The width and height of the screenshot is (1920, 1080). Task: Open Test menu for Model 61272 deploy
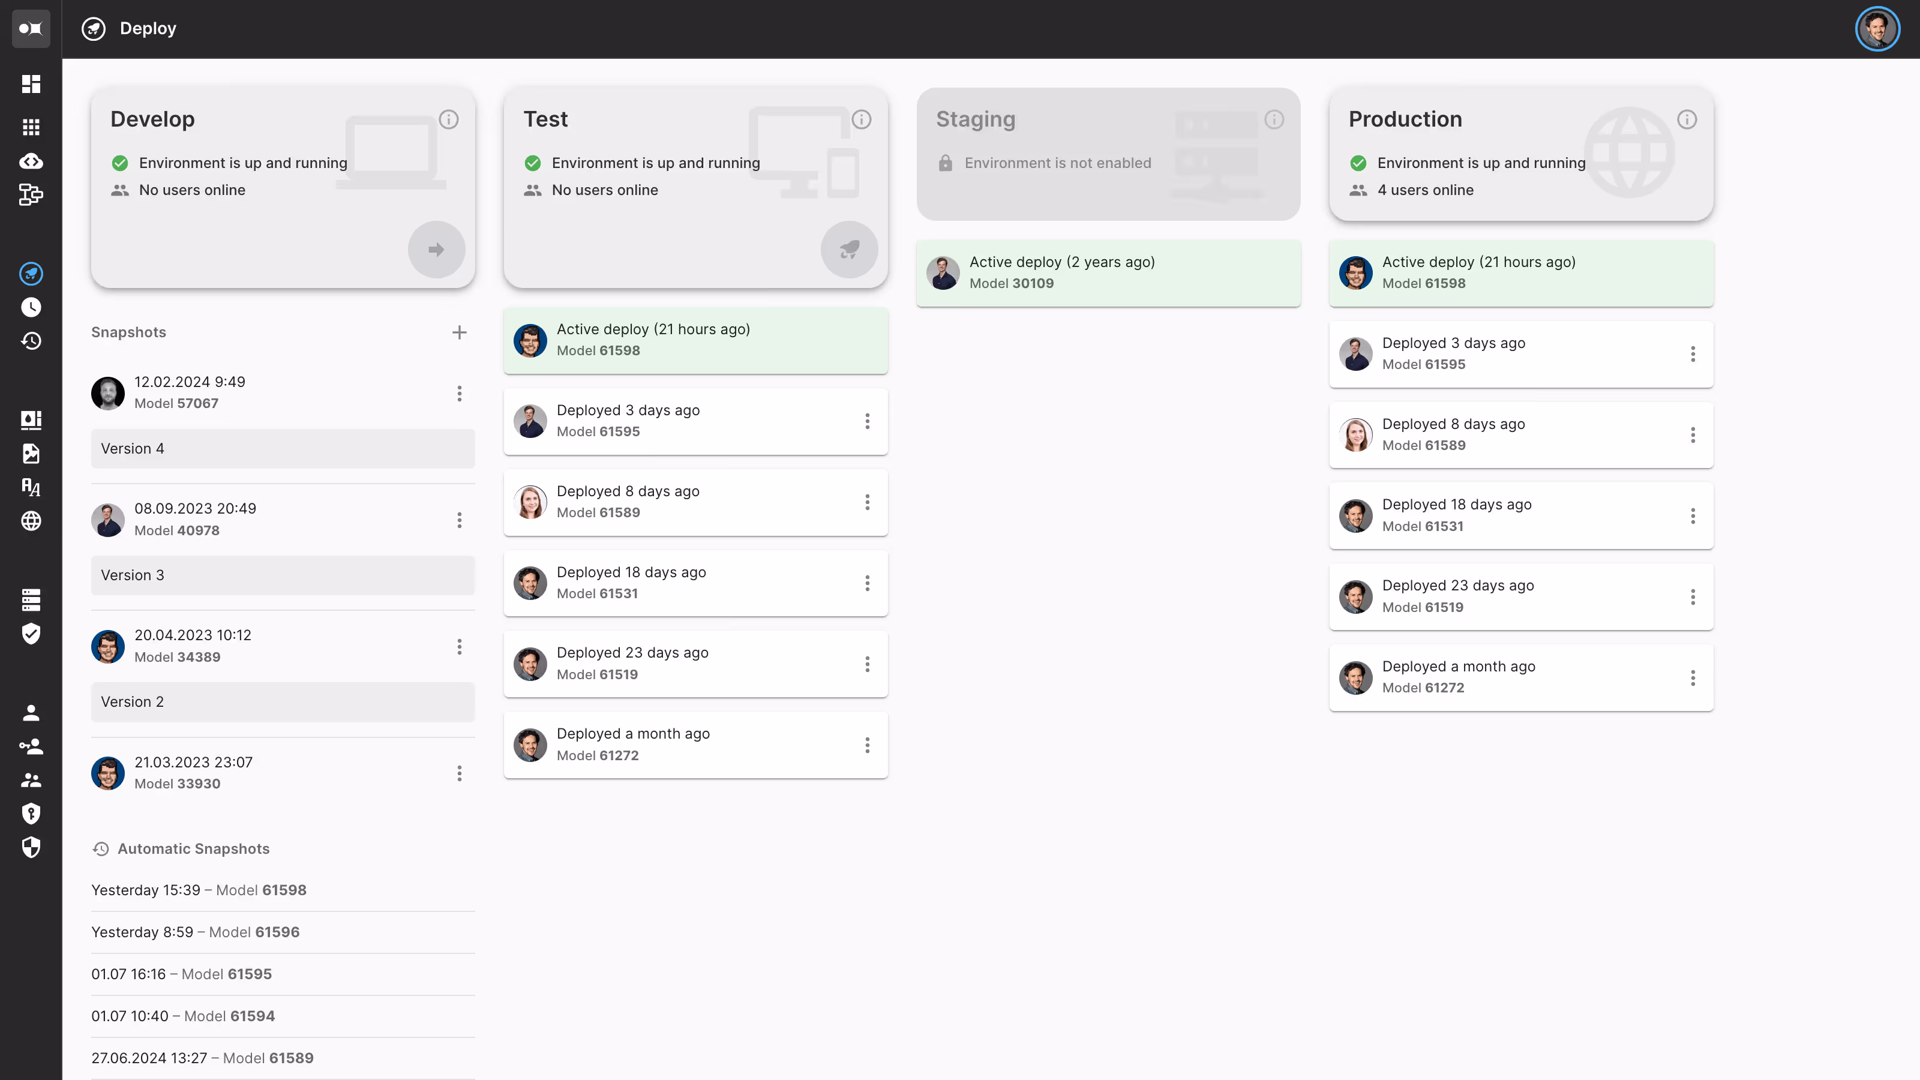pos(868,745)
